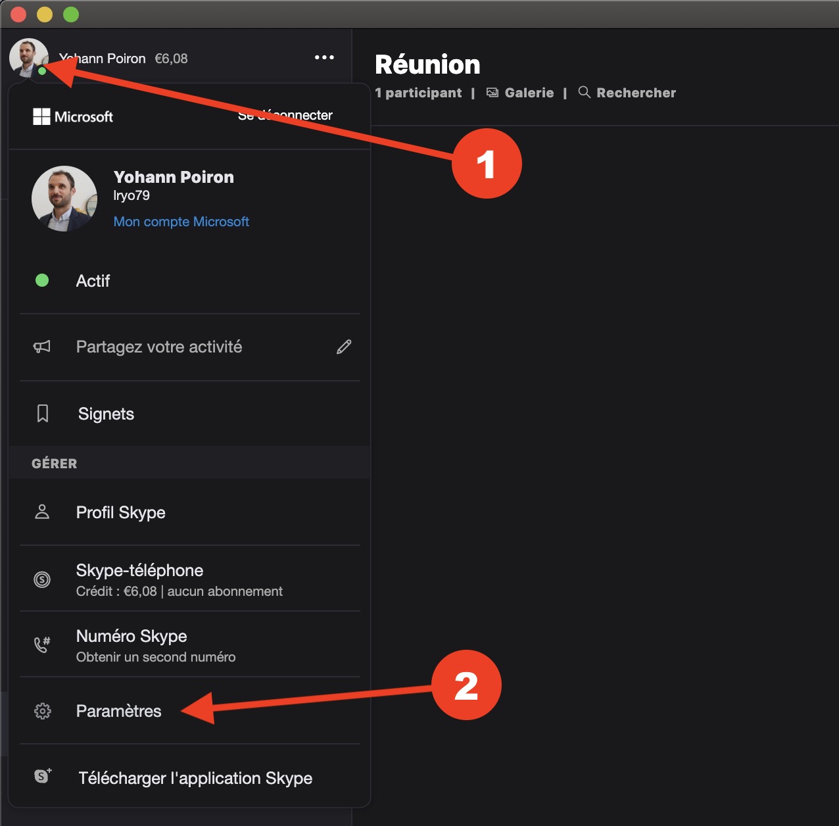Screen dimensions: 839x826
Task: Click the large Yohann Poiron profile photo
Action: coord(64,199)
